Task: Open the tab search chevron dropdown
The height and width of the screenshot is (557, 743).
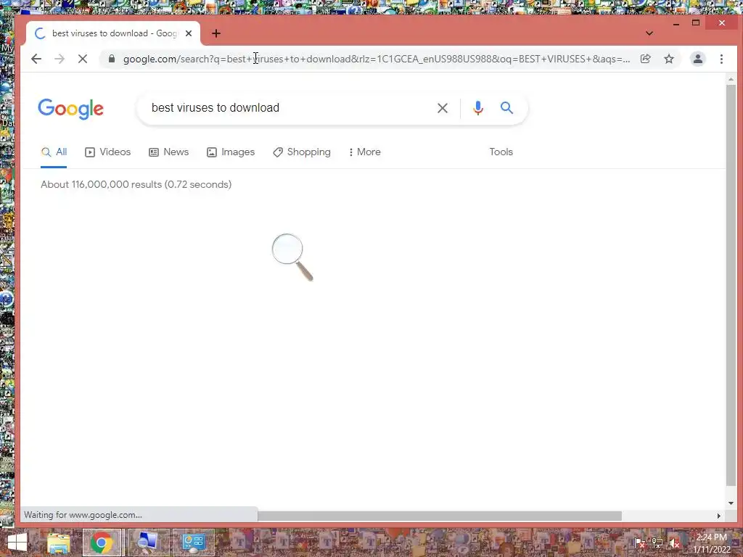Action: [649, 33]
